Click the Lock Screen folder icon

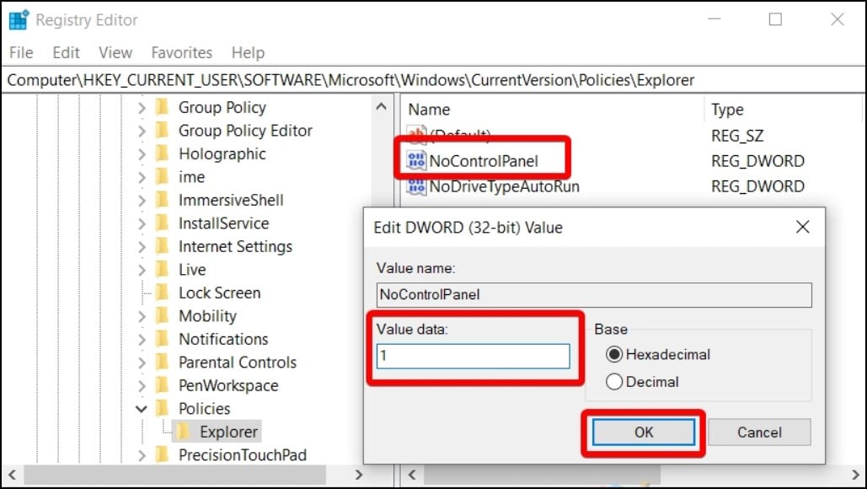[163, 293]
